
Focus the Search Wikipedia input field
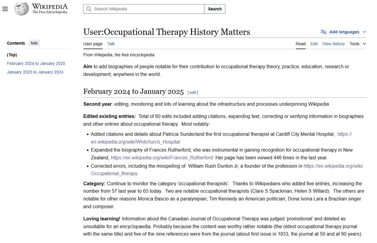pyautogui.click(x=144, y=9)
